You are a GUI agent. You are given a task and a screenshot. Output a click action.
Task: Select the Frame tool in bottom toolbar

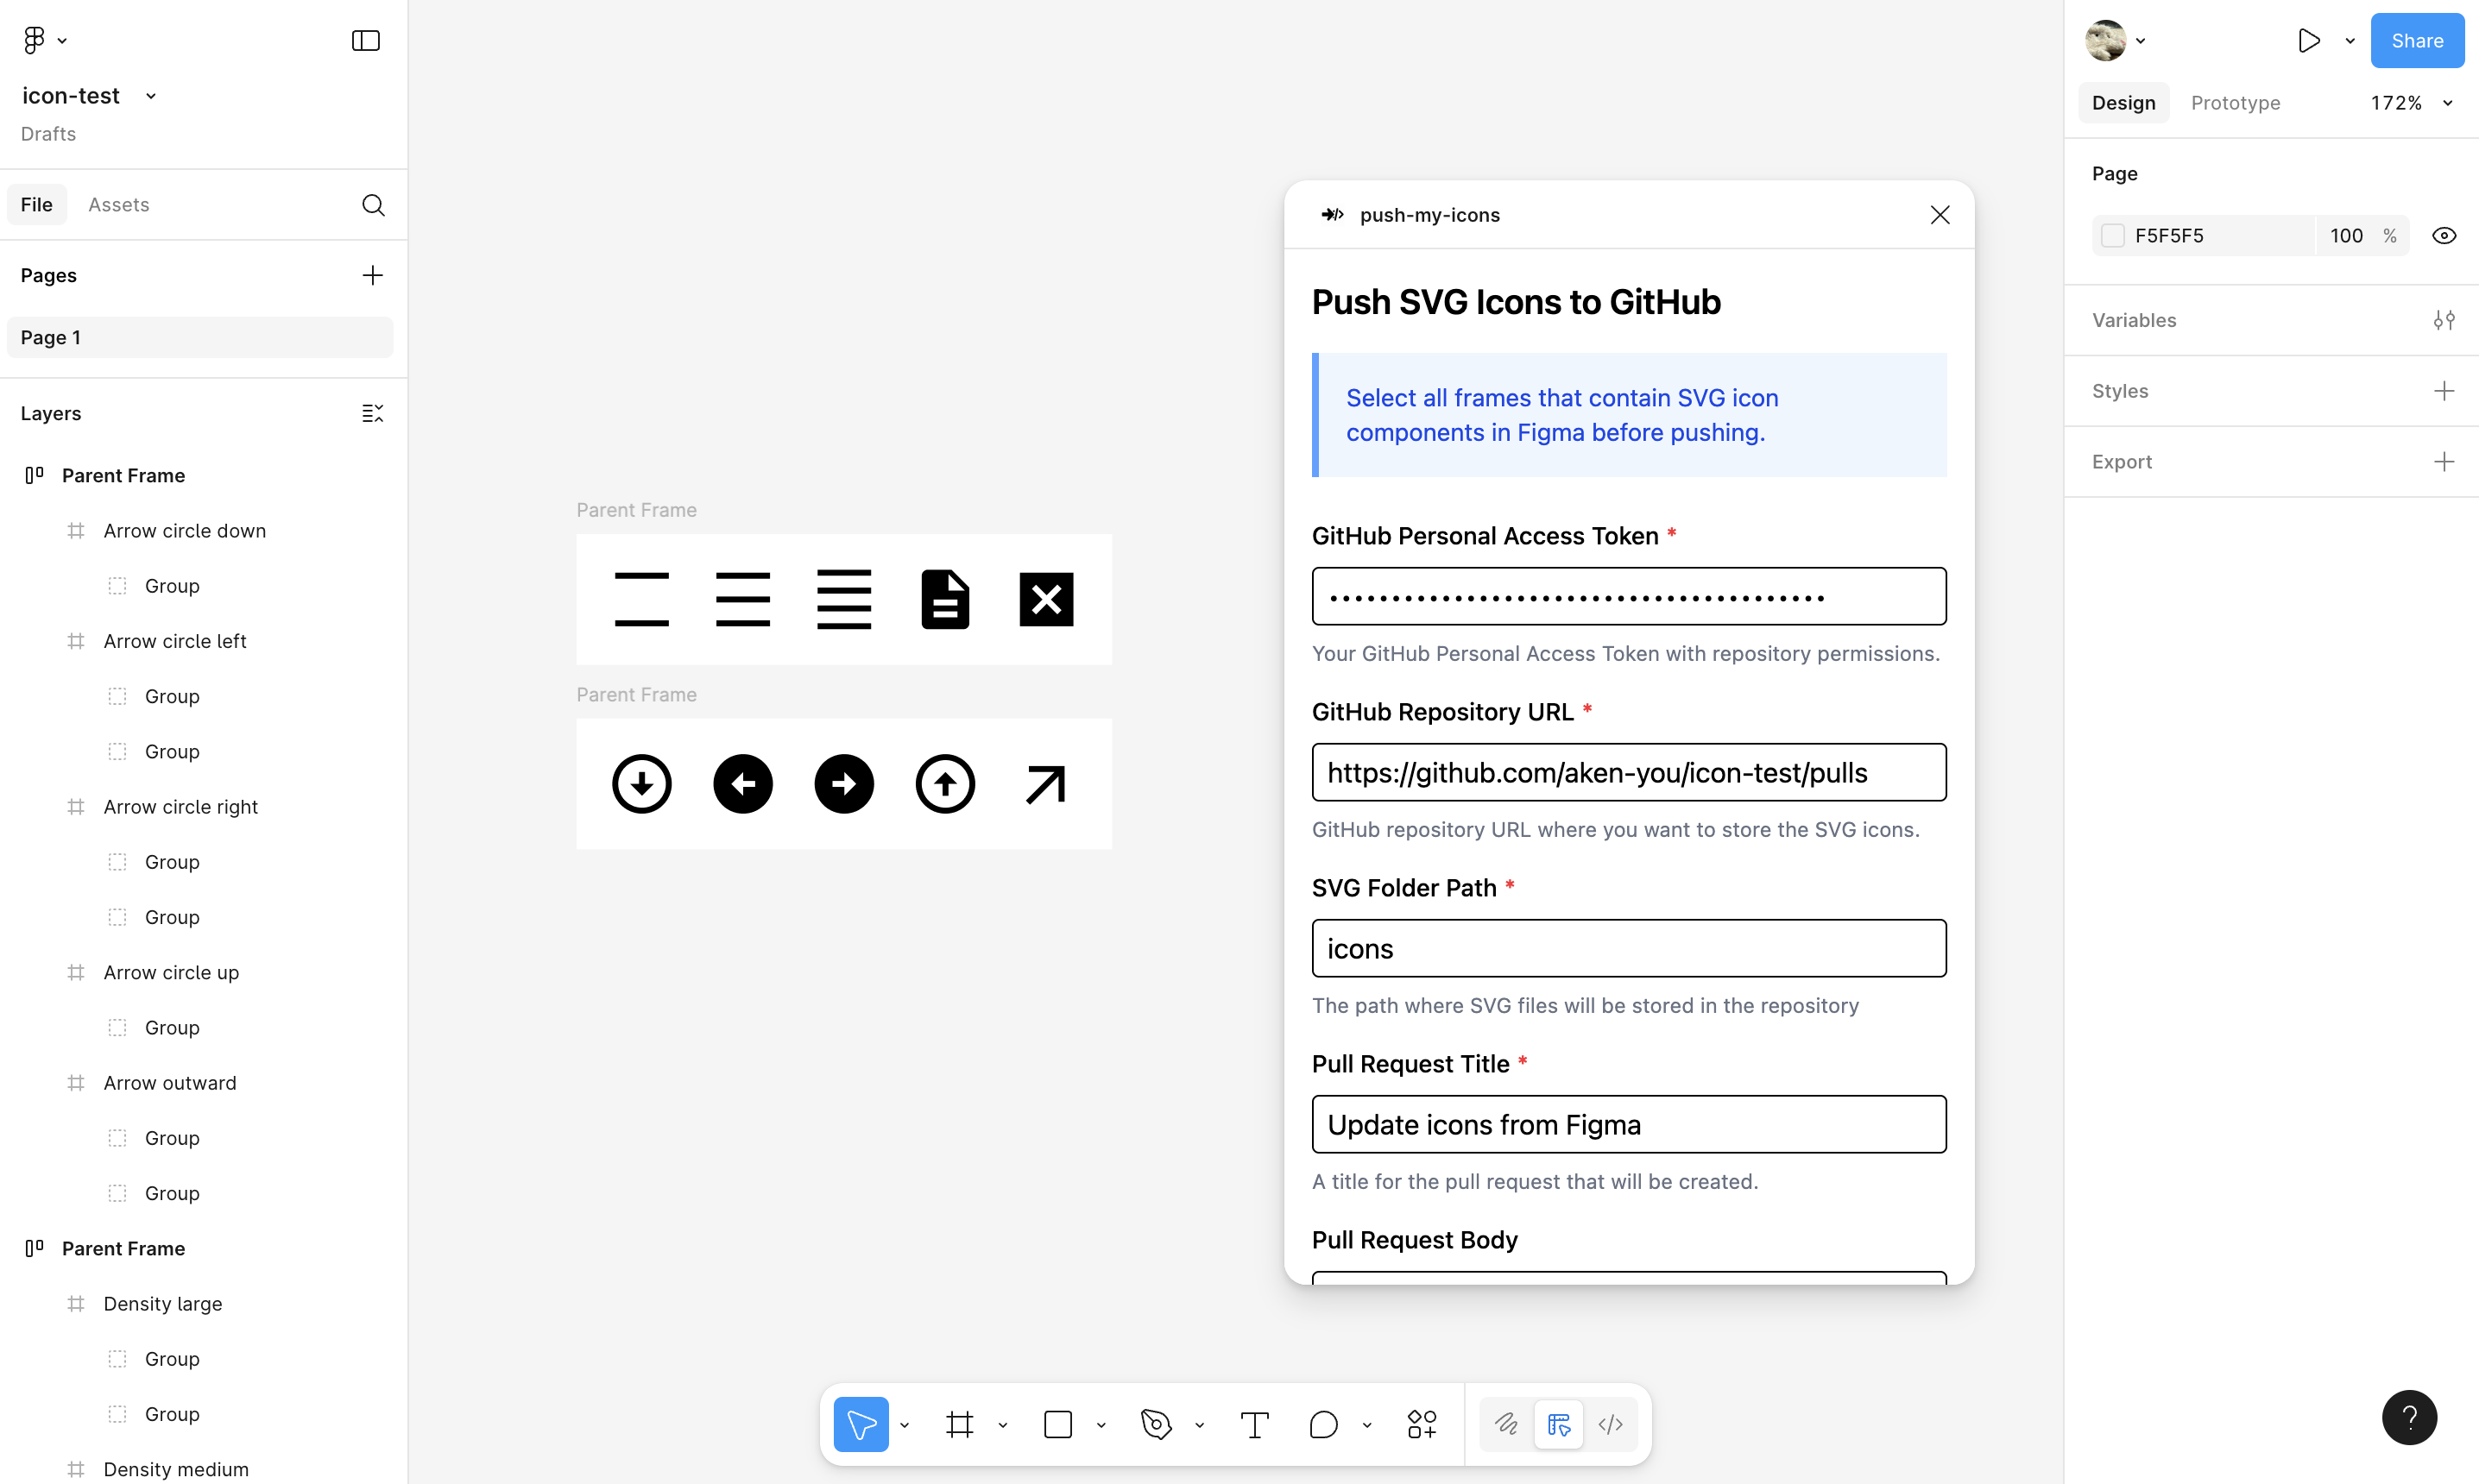[x=959, y=1424]
